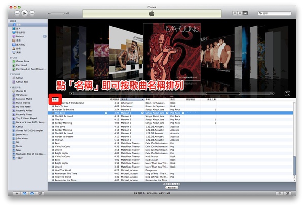This screenshot has height=207, width=304.
Task: Uncheck Heal The World on Dangerous
Action: pos(53,170)
